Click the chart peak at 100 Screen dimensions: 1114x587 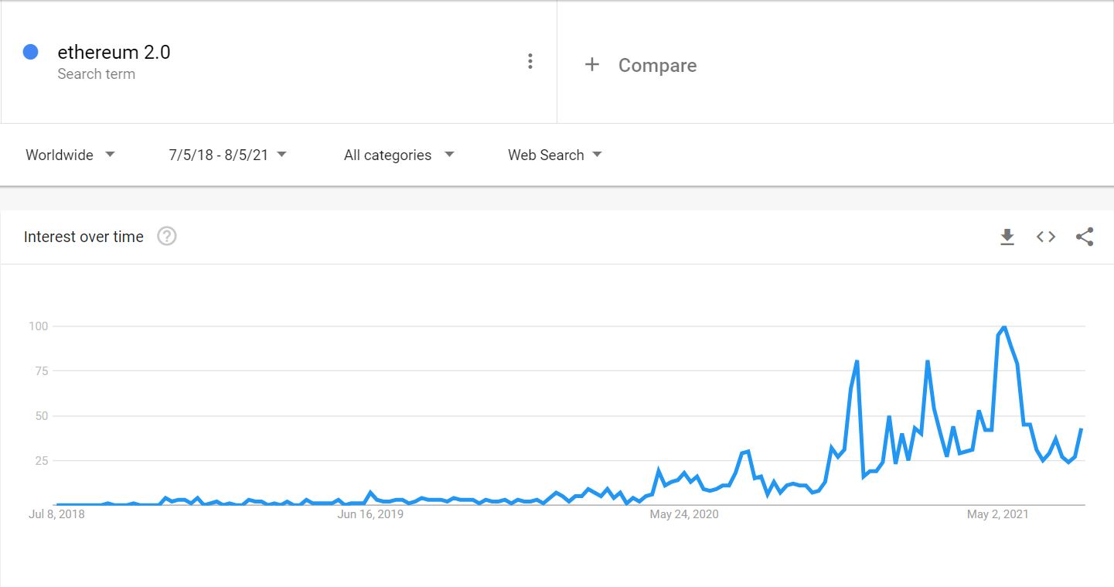[x=1003, y=327]
